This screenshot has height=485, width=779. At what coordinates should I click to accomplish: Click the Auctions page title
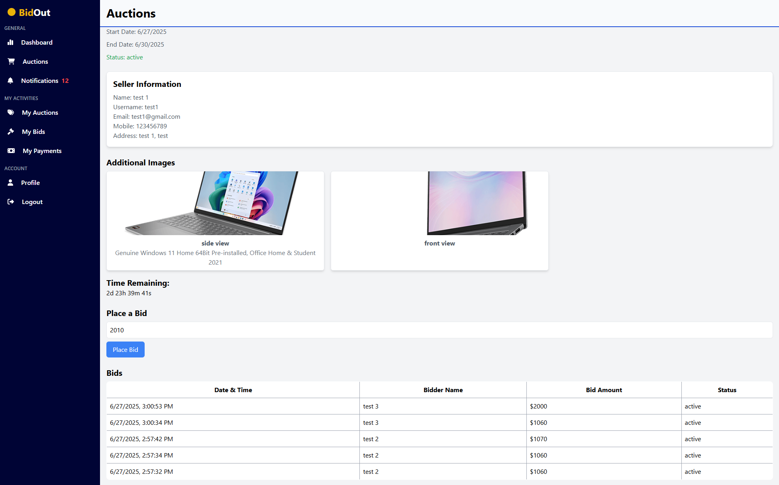coord(131,13)
